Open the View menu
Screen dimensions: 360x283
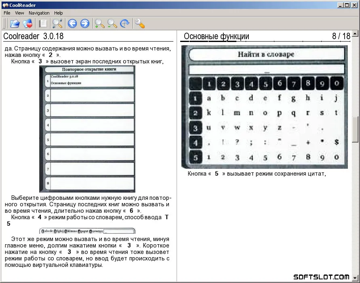19,13
